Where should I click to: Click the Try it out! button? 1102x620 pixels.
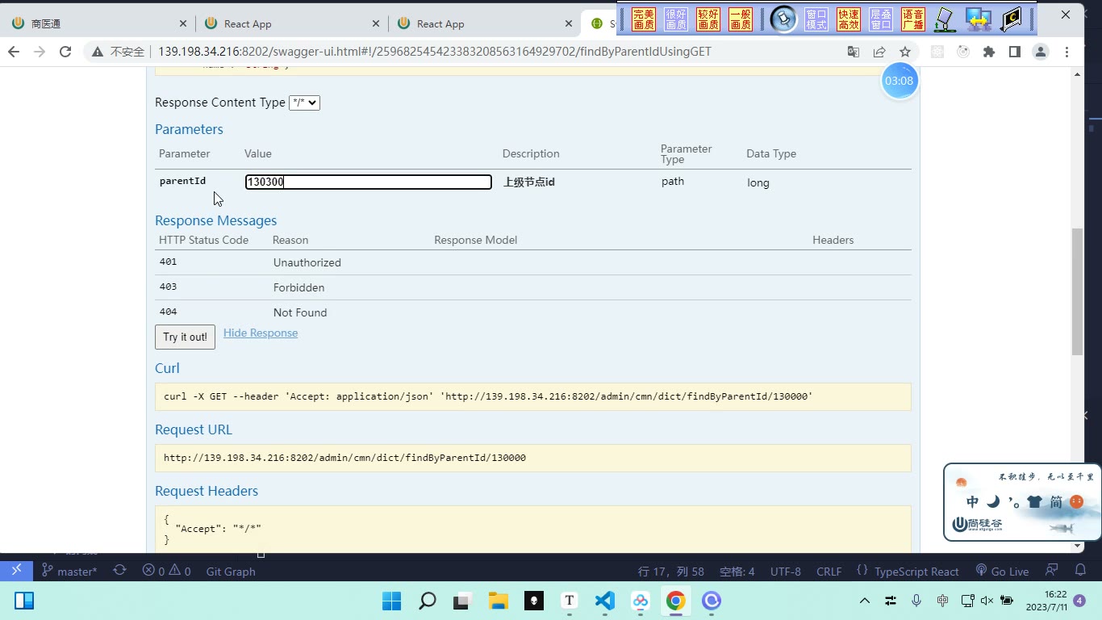(x=185, y=337)
